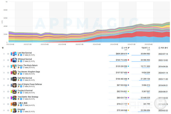
Task: Click the 2024년04월 label on chart axis
Action: point(97,44)
